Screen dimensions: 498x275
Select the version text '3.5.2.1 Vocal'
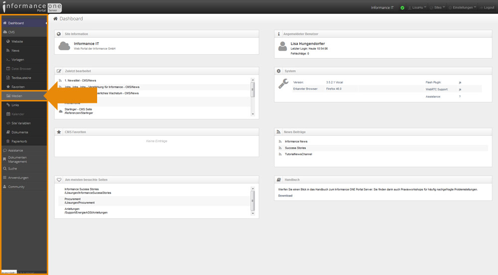coord(335,83)
